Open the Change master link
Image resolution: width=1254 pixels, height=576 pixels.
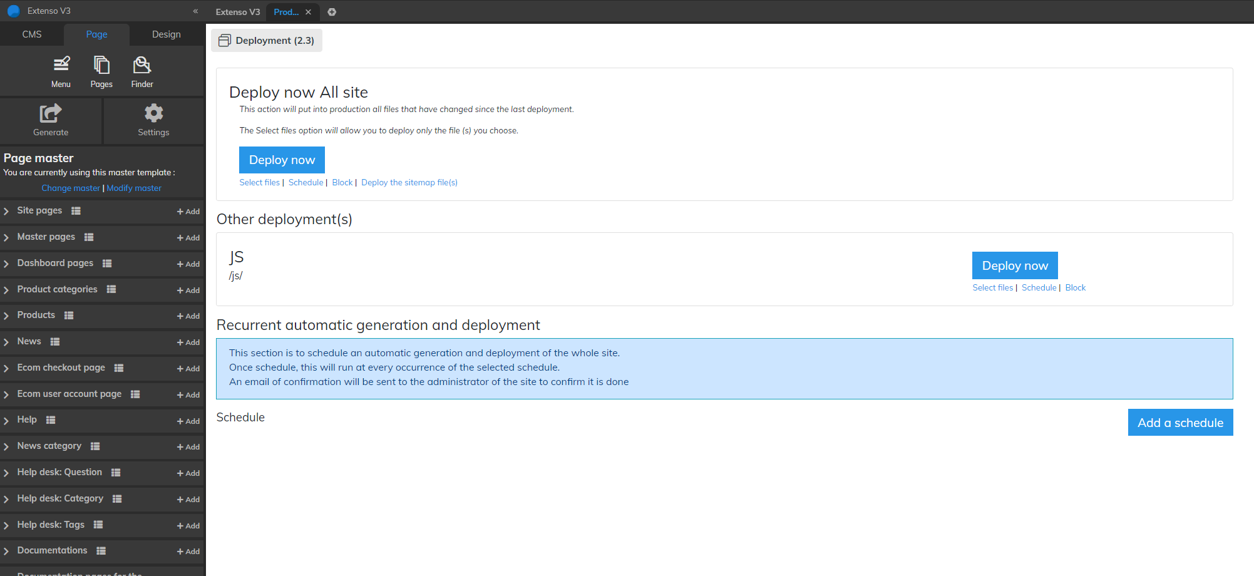point(70,187)
